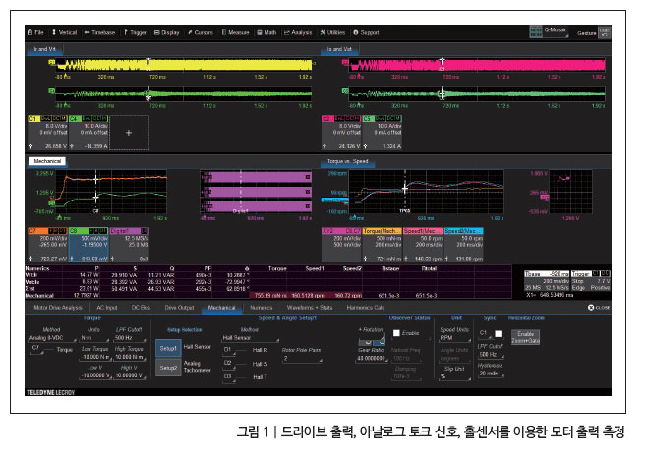Open the D2 Hall S source selector
This screenshot has width=649, height=460.
(x=229, y=364)
